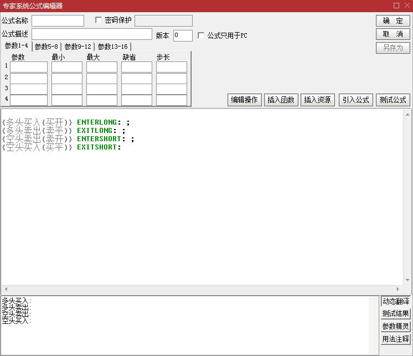View the 用法注释 usage notes
Viewport: 413px width, 356px height.
[x=395, y=339]
